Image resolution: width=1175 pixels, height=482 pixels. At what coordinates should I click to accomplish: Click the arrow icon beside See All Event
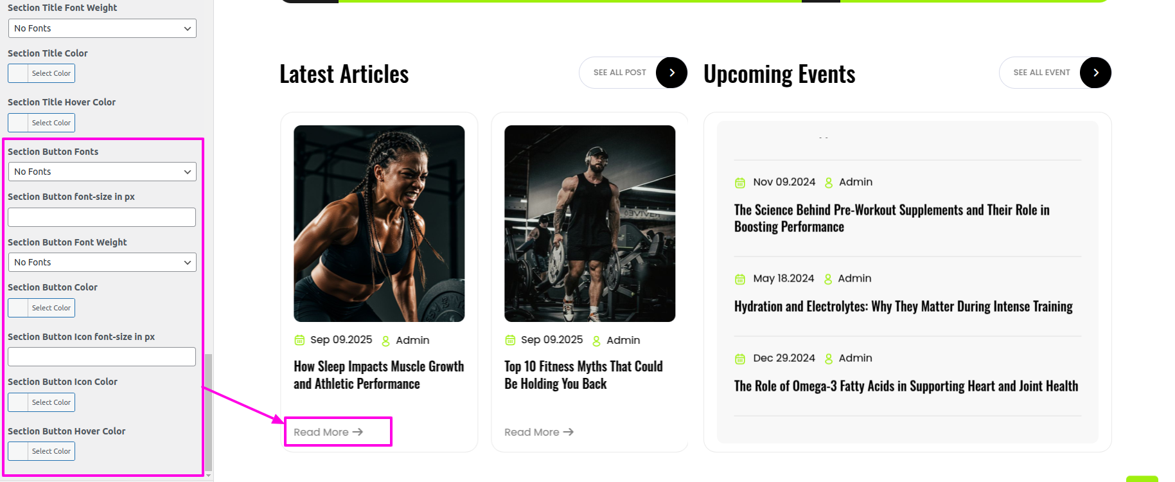[x=1095, y=73]
